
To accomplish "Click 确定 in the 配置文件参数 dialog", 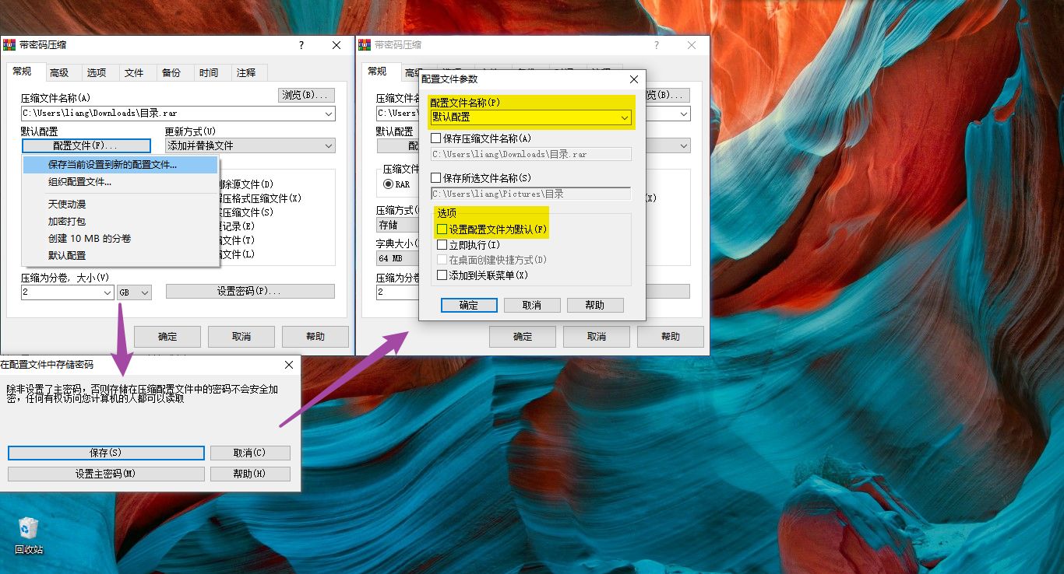I will pyautogui.click(x=469, y=305).
